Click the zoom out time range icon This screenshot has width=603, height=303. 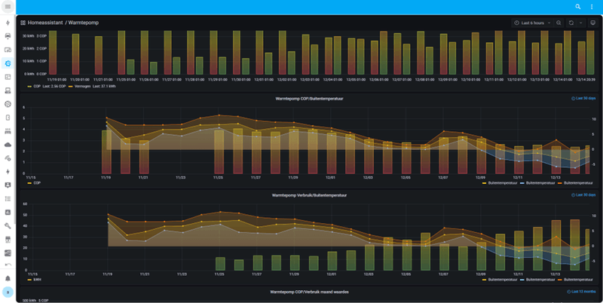click(559, 23)
